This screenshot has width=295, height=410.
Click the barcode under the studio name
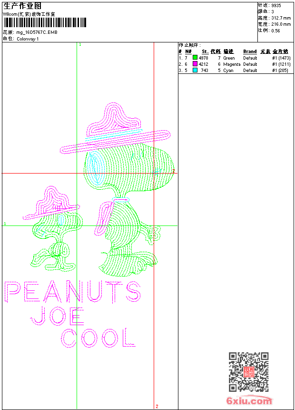tap(45, 22)
